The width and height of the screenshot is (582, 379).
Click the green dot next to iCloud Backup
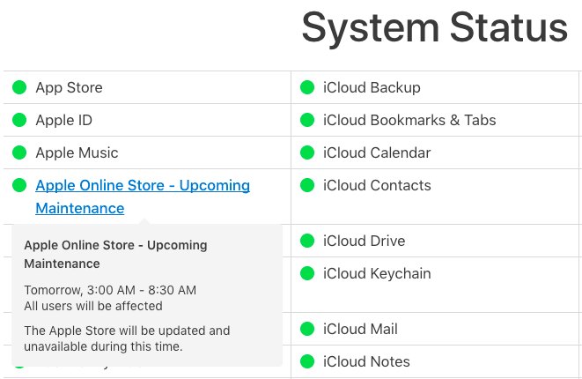pos(307,87)
